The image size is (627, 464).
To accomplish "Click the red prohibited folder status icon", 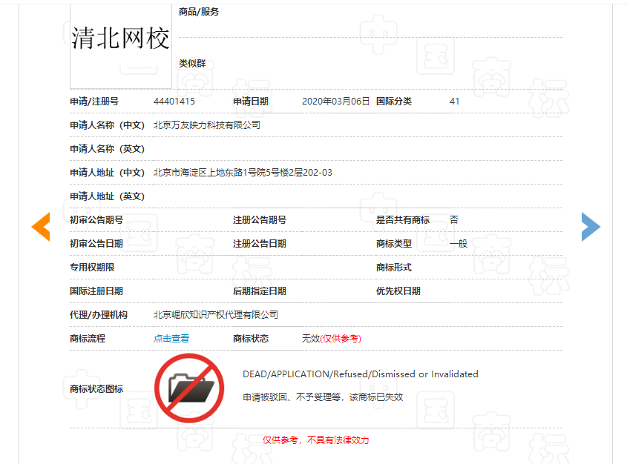I will [x=189, y=388].
